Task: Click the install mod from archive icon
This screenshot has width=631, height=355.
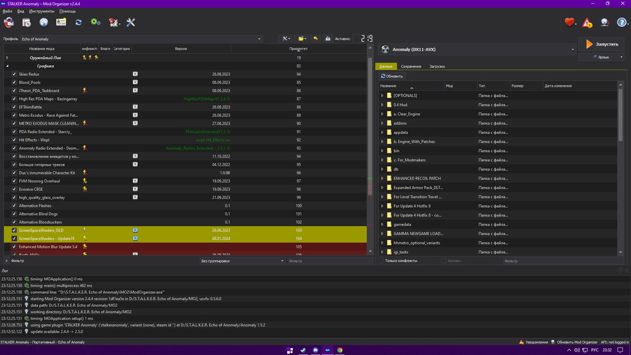Action: 27,23
